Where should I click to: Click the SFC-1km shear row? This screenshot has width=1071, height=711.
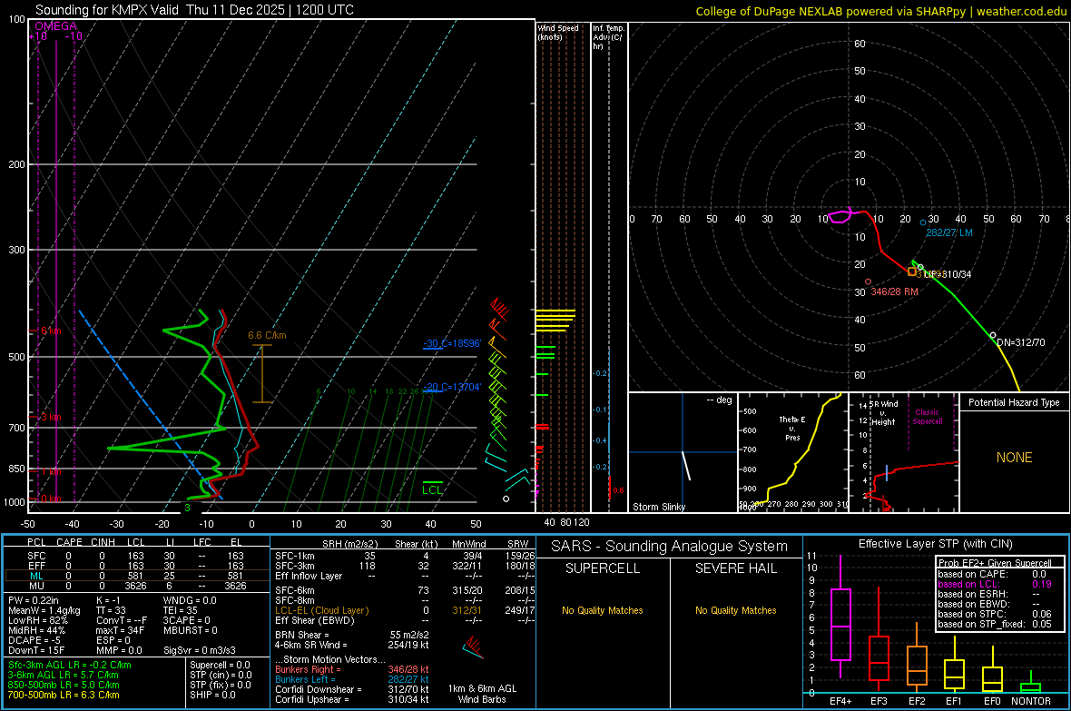click(405, 556)
